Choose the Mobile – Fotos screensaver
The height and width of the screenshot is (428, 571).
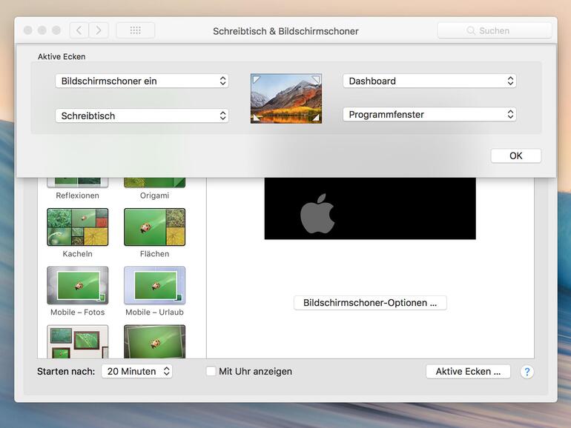point(77,285)
